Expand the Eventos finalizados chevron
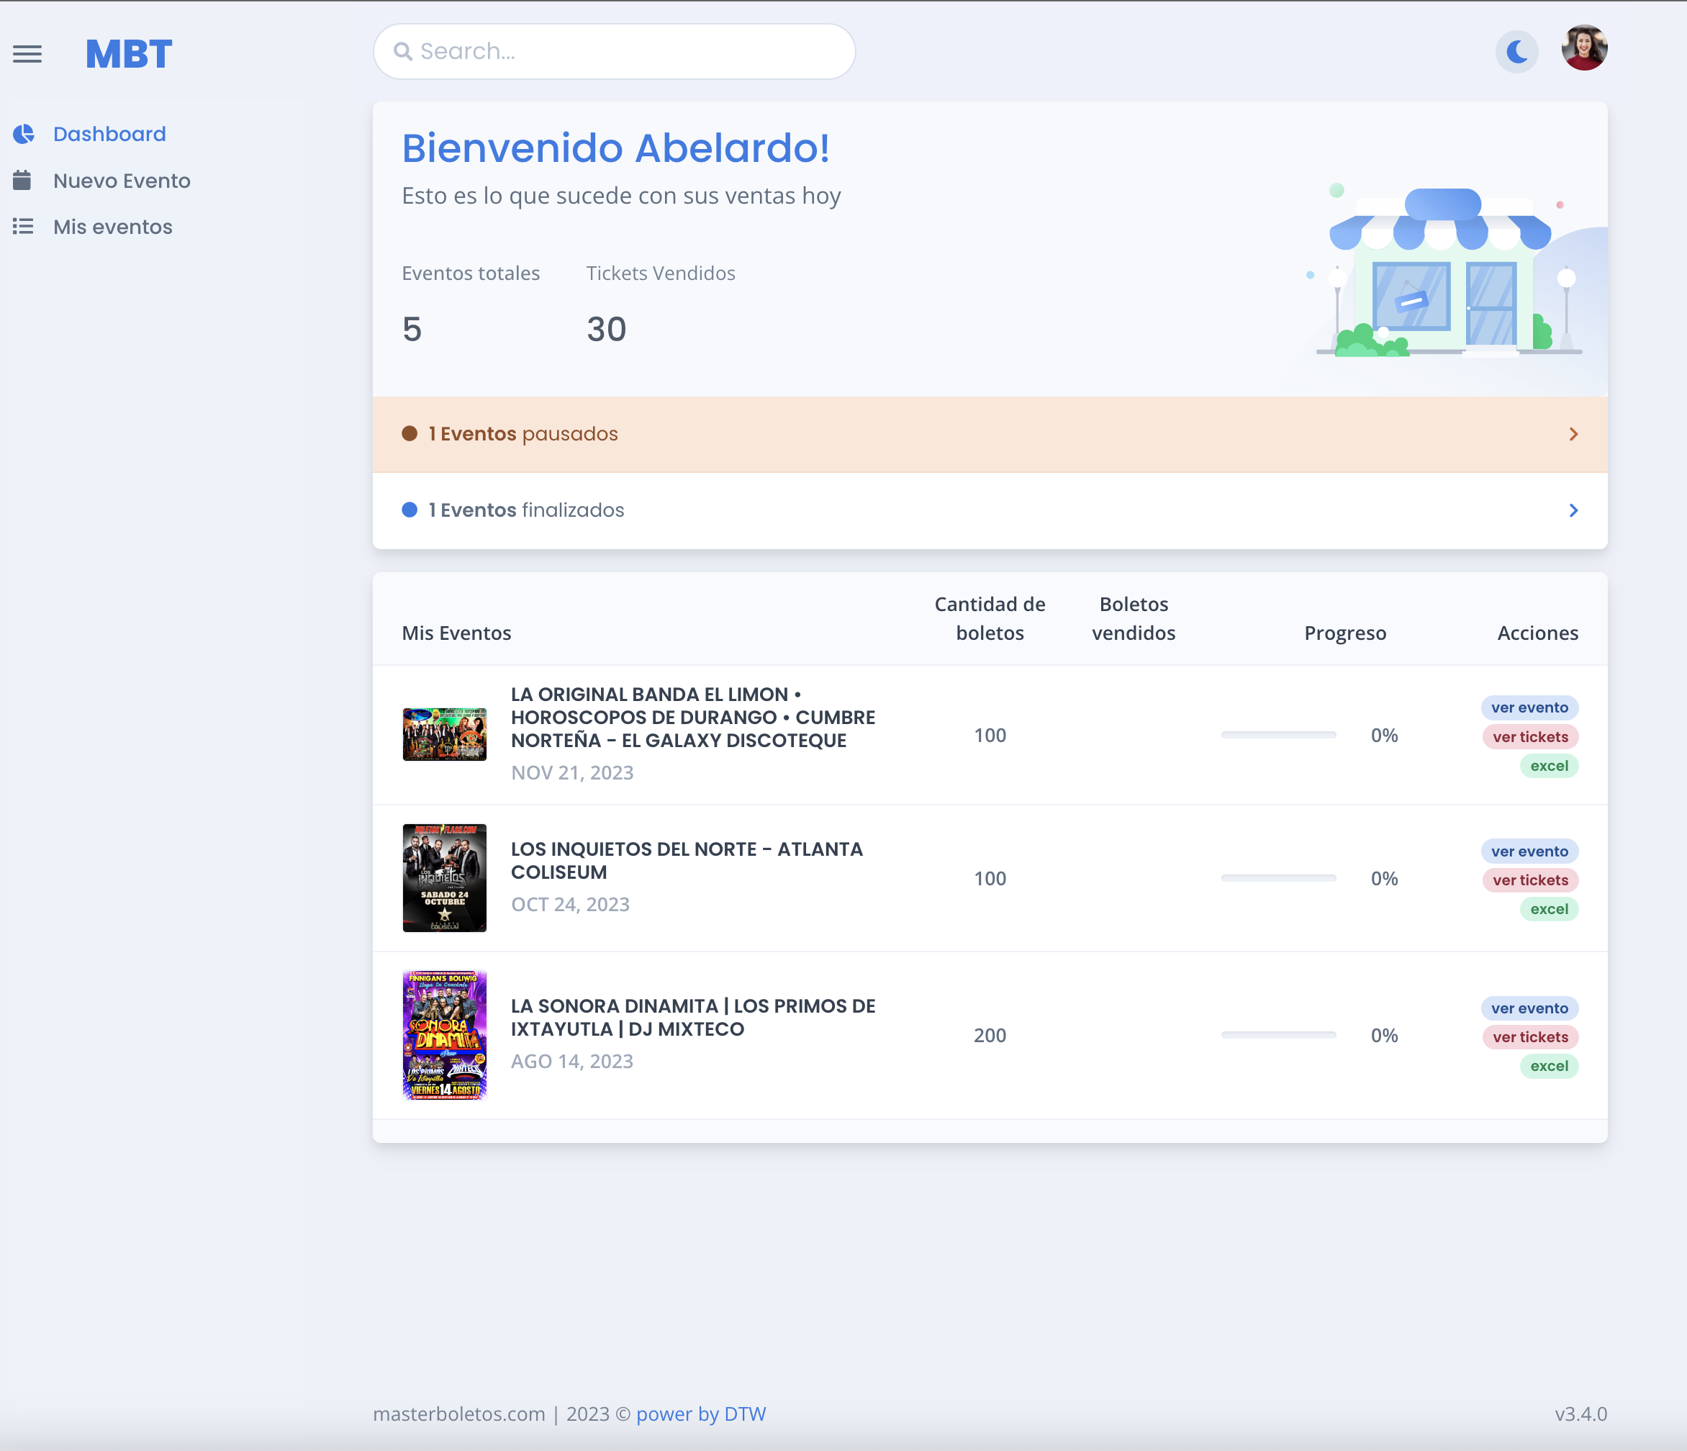Viewport: 1687px width, 1451px height. 1573,510
